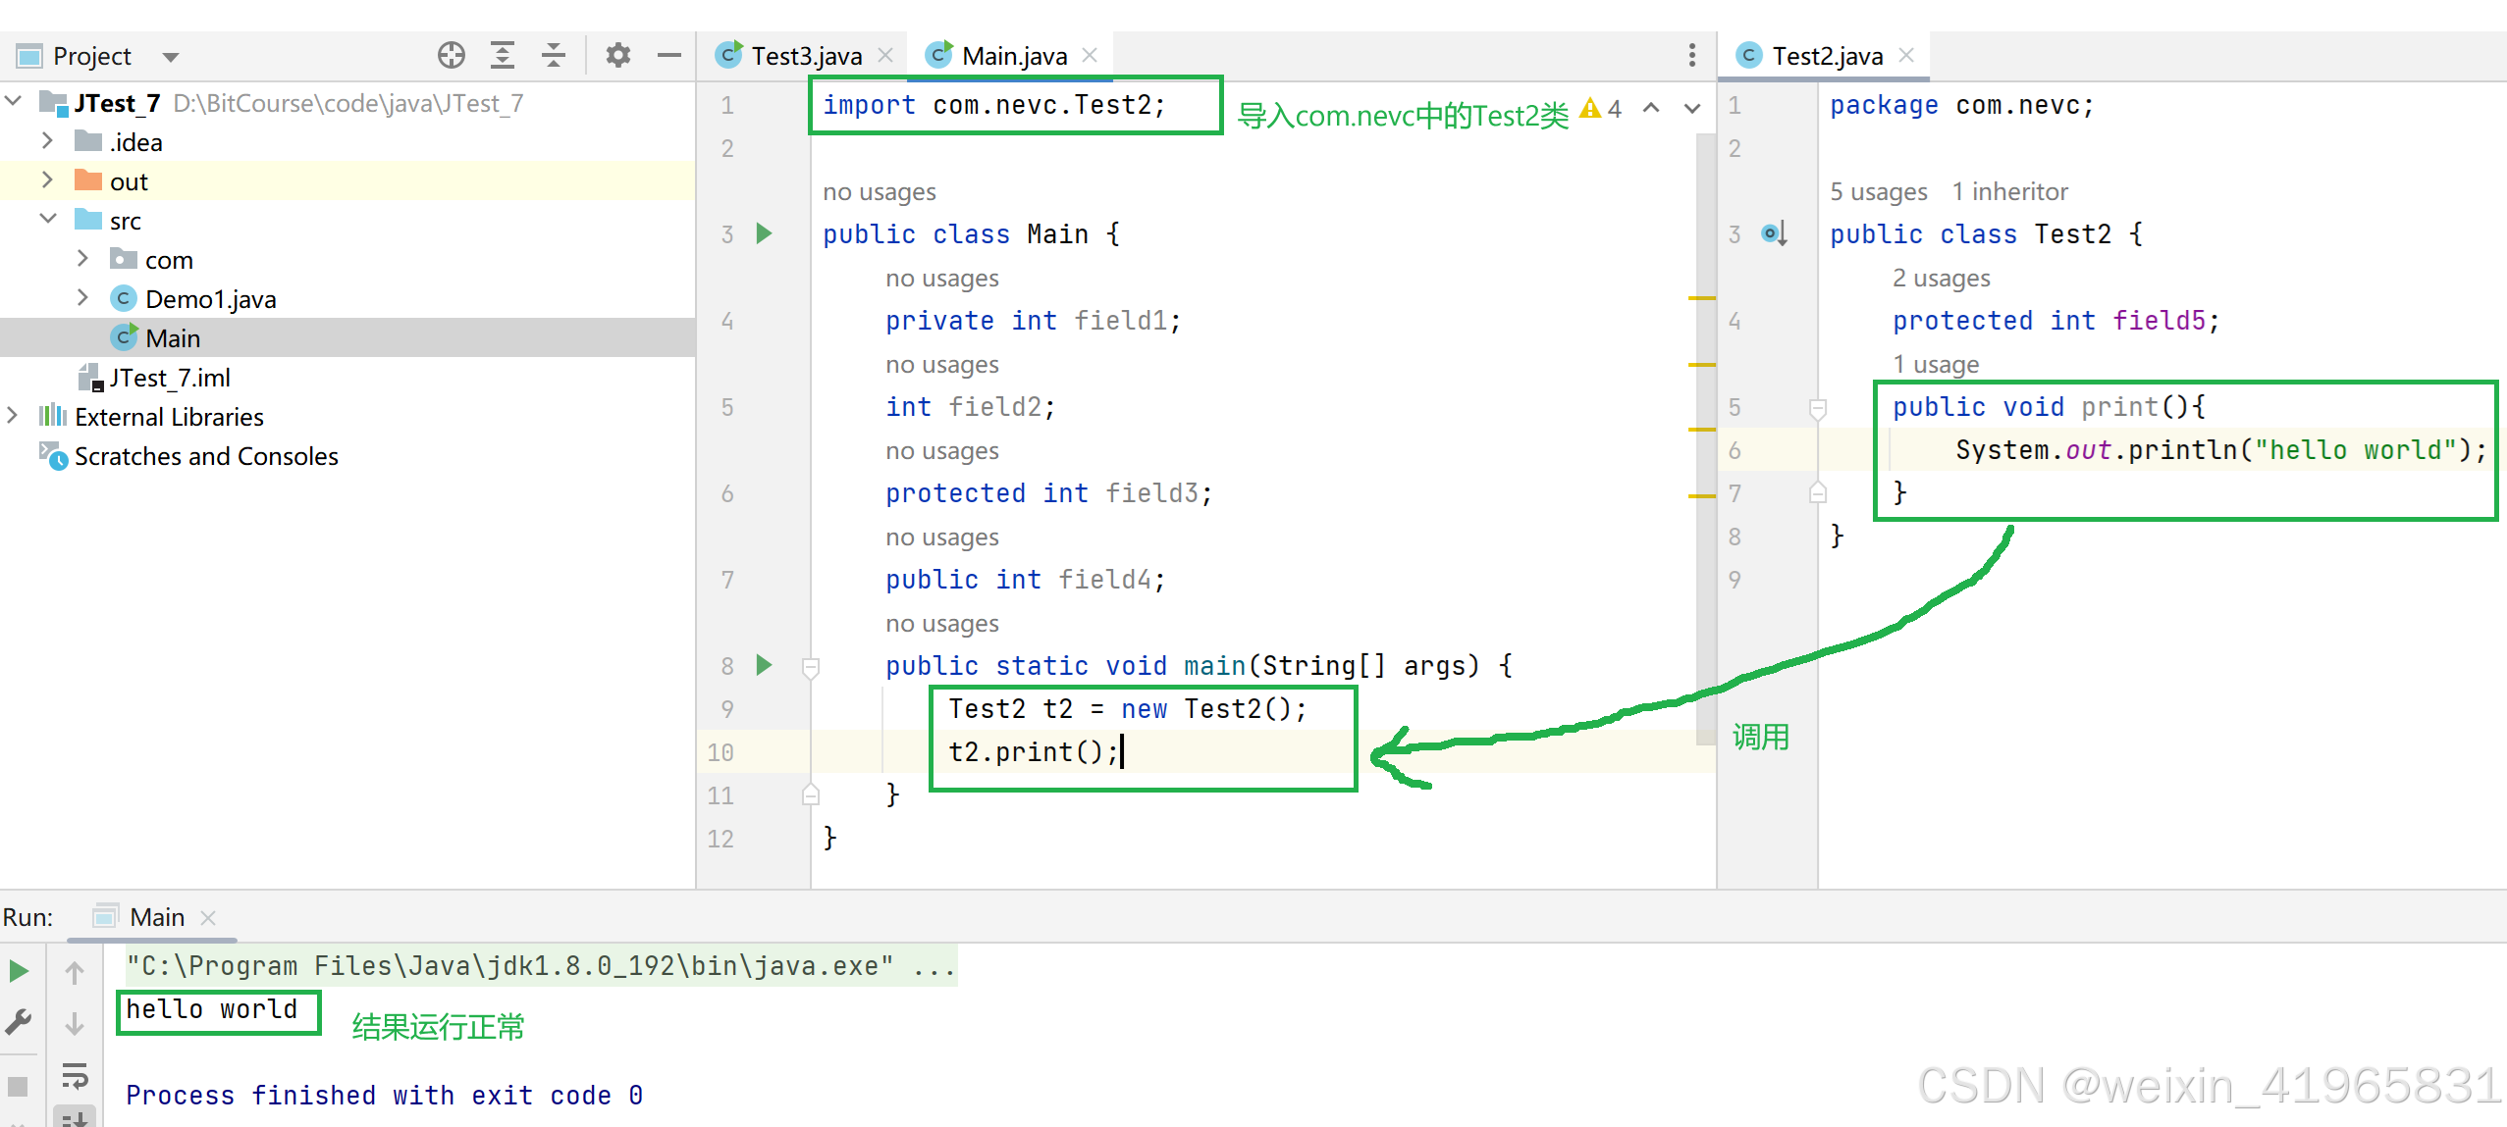The width and height of the screenshot is (2507, 1127).
Task: Collapse the src folder in project tree
Action: (x=47, y=219)
